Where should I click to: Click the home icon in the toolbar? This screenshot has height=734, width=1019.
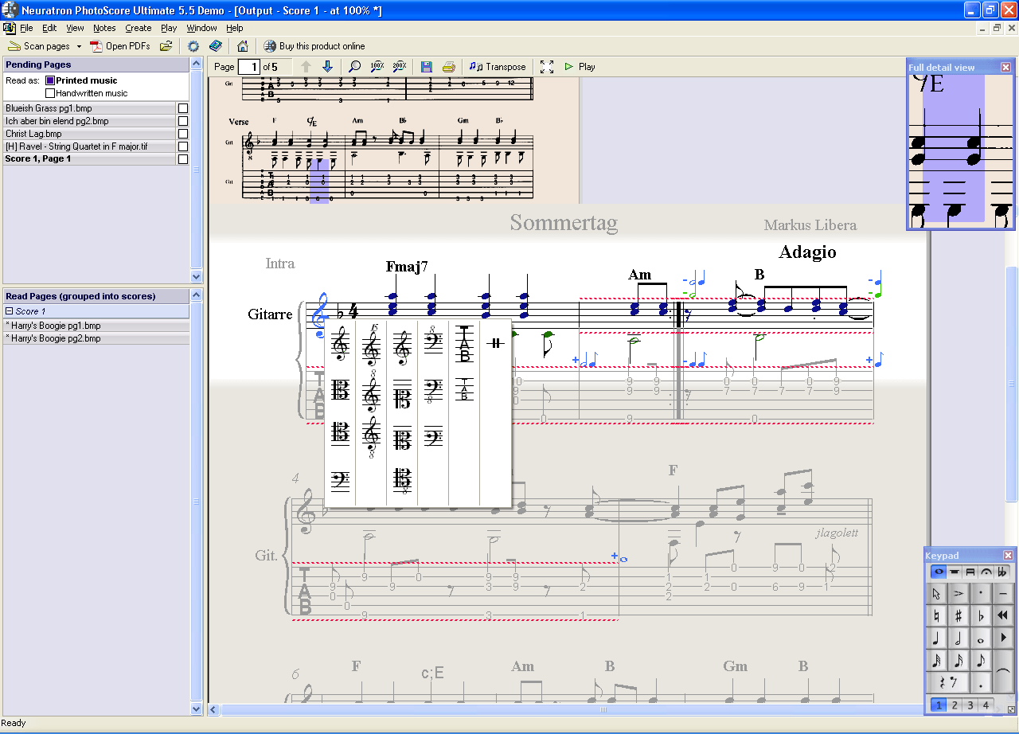coord(243,46)
